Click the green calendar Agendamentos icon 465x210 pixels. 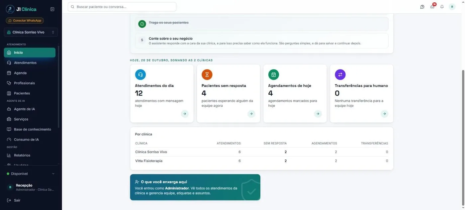(274, 74)
